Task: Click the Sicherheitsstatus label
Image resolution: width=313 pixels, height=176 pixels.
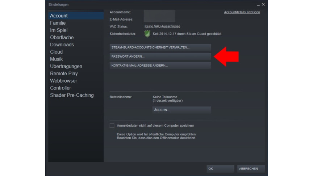Action: click(x=122, y=34)
